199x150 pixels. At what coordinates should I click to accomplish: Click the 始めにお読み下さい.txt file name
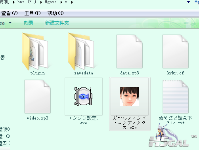[175, 120]
